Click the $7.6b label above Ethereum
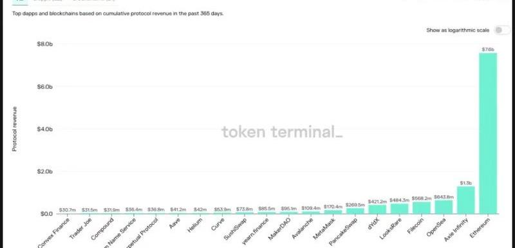The image size is (515, 248). click(x=488, y=49)
